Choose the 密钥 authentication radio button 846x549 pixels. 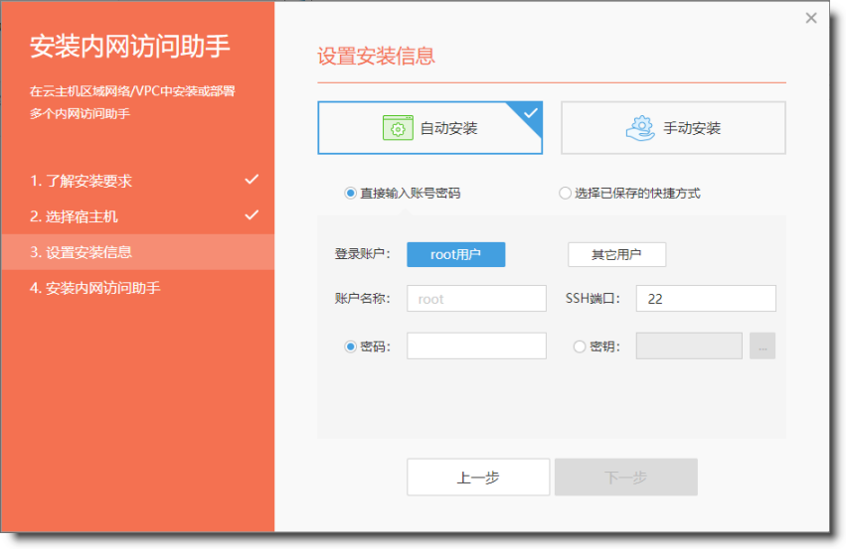coord(580,346)
